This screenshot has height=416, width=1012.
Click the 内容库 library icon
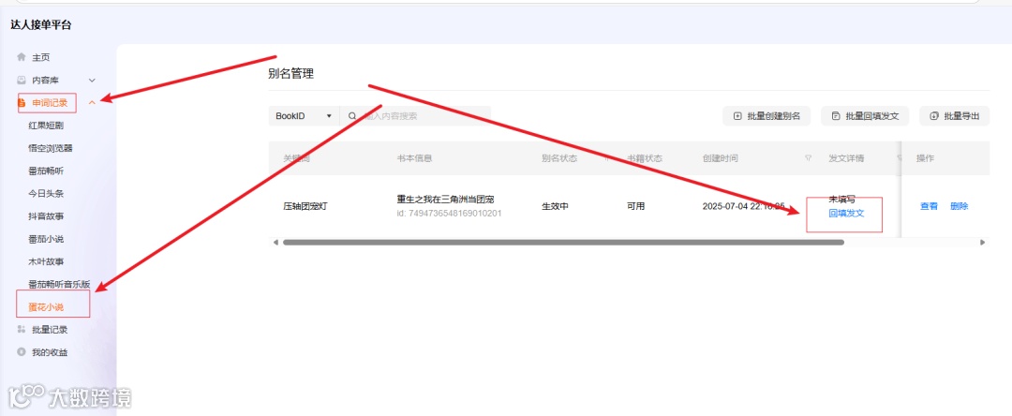(x=22, y=80)
